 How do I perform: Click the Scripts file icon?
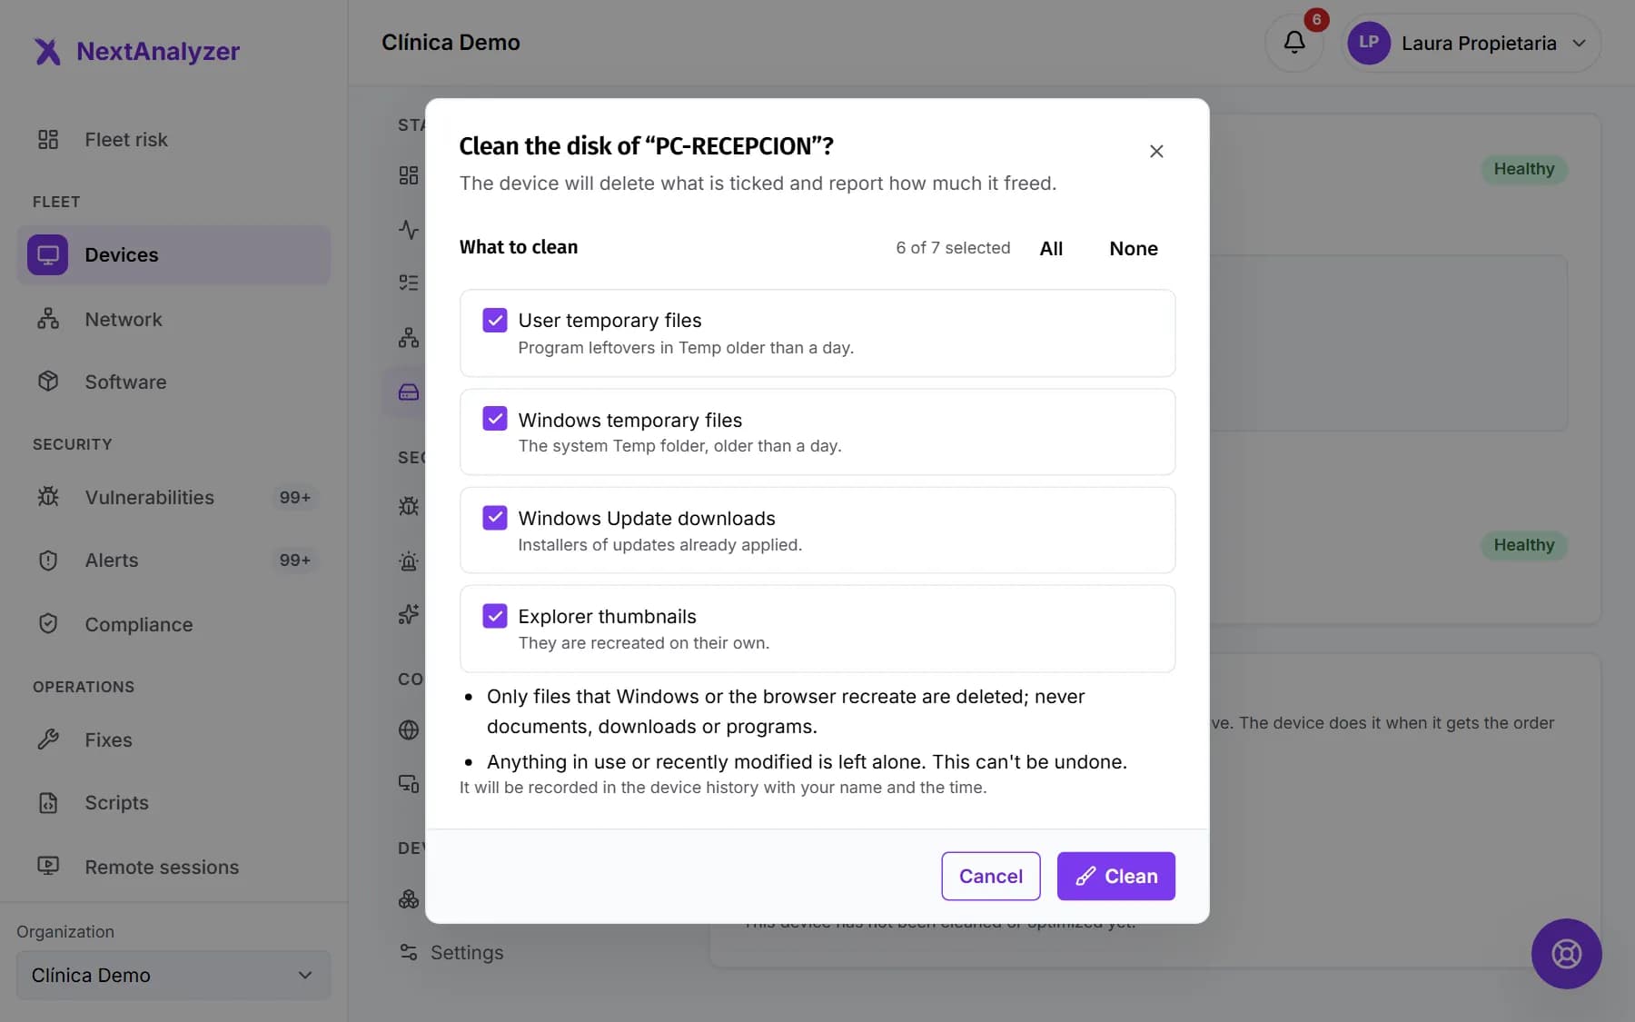point(48,802)
